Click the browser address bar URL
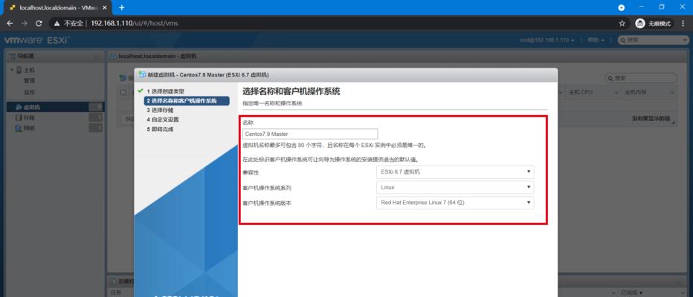This screenshot has height=297, width=693. 135,24
